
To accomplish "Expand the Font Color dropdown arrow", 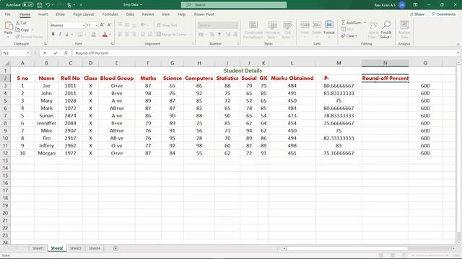I will click(x=110, y=35).
